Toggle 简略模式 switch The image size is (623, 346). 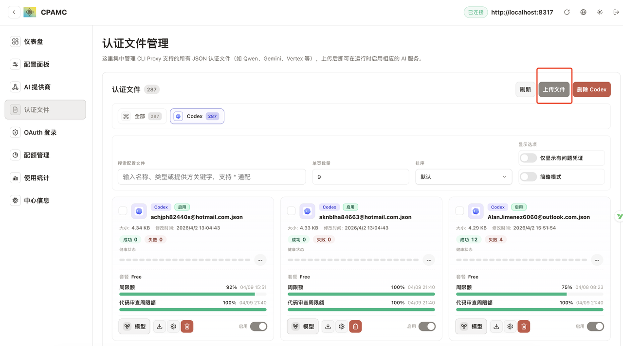[x=528, y=177]
